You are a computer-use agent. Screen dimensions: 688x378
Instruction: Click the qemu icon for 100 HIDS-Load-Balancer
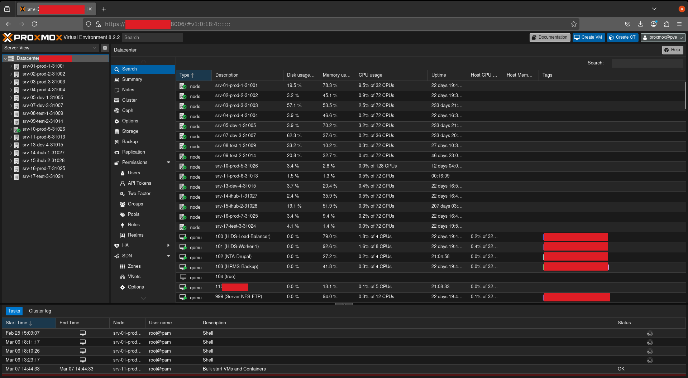click(x=183, y=237)
